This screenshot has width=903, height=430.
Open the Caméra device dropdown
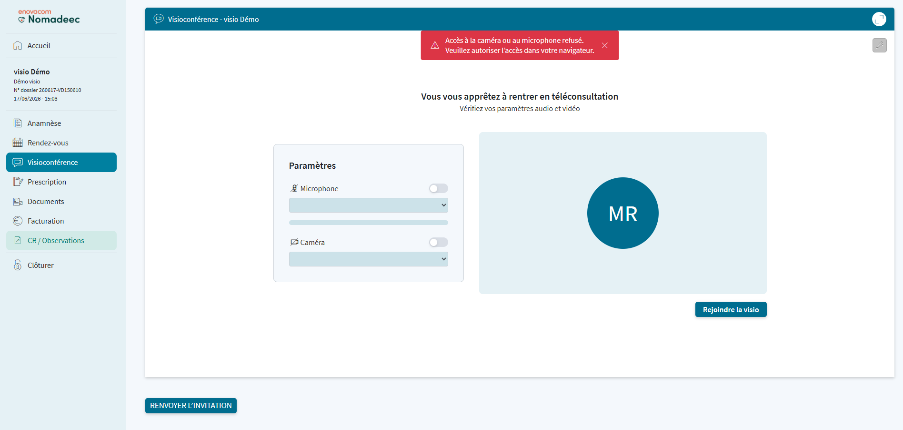368,259
